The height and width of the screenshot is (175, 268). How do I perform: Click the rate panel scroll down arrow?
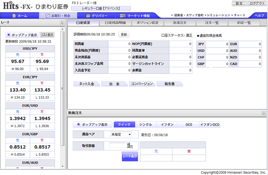62,166
